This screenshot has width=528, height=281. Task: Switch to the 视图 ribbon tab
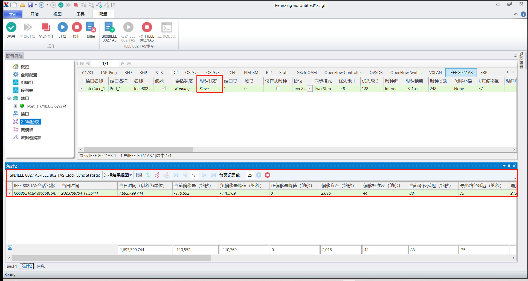click(57, 14)
